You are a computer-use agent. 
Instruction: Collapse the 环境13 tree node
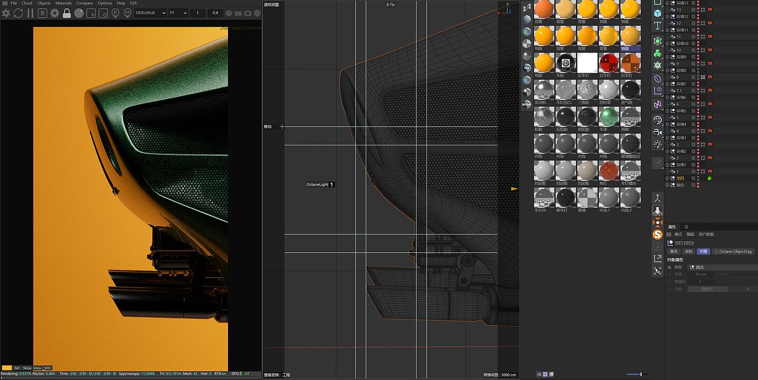click(x=667, y=3)
